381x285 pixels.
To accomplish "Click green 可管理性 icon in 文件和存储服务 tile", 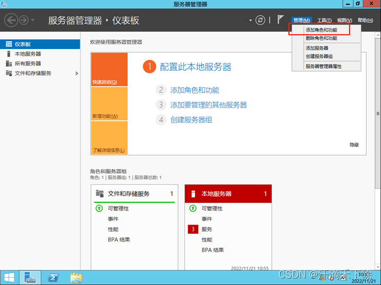I will point(99,208).
